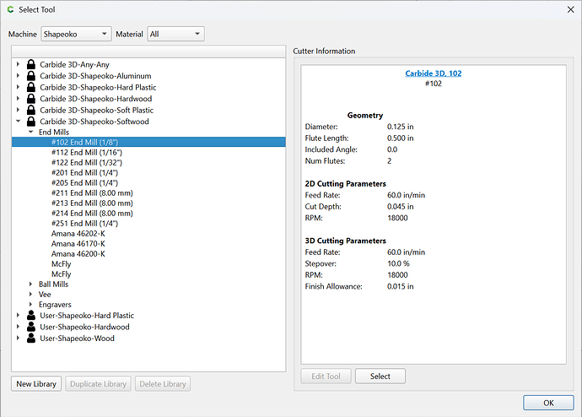Expand the Vee group

point(31,294)
